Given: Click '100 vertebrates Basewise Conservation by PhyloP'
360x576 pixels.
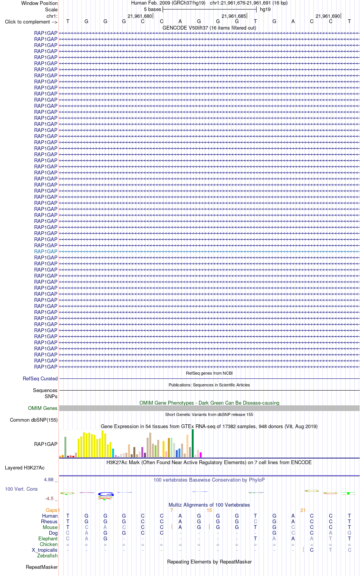Looking at the screenshot, I should point(209,480).
